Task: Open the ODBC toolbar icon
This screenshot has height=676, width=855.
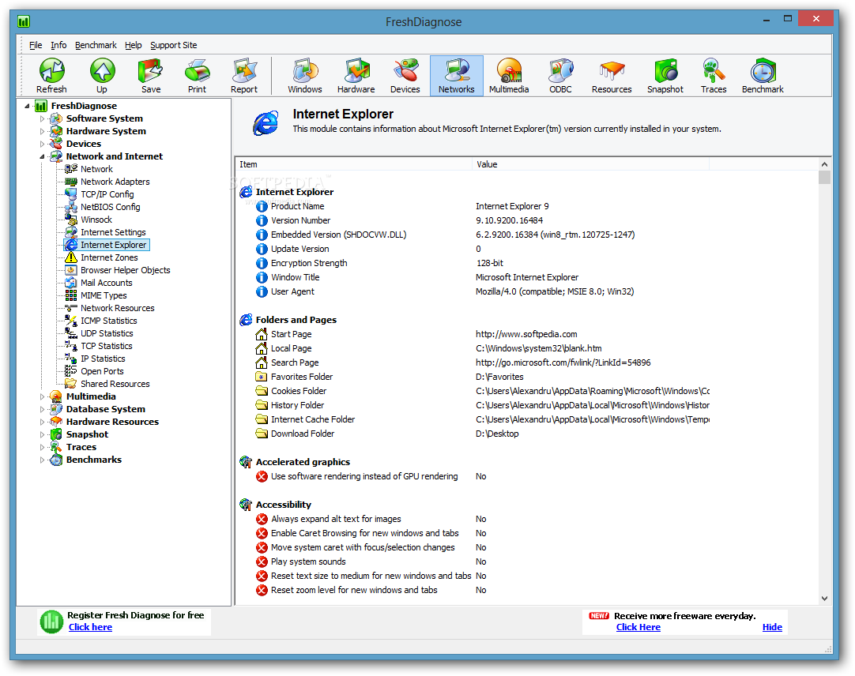Action: [x=560, y=77]
